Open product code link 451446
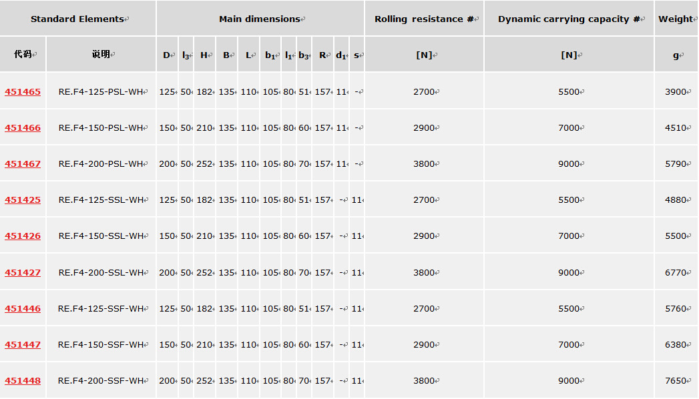Screen dimensions: 699x399 click(23, 309)
